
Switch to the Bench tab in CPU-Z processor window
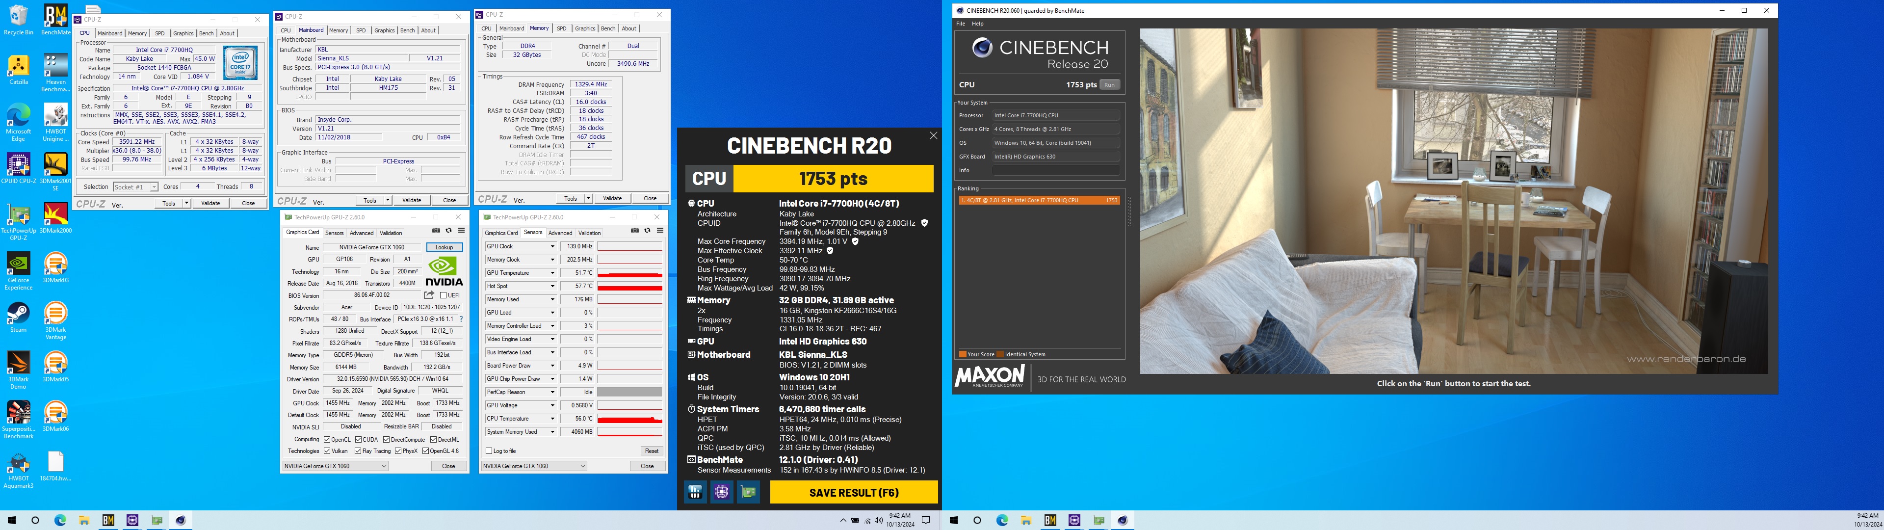tap(206, 33)
